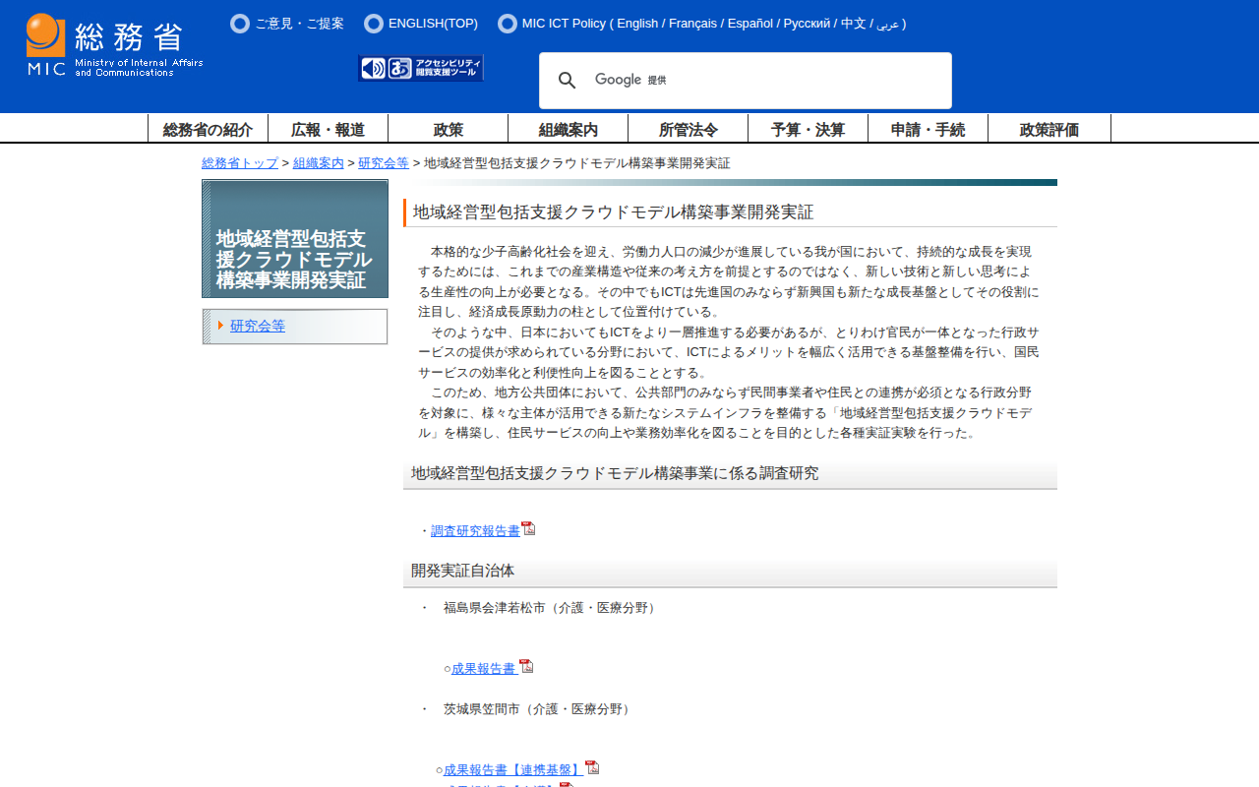Click the accessibility support tool icon
Viewport: 1259px width, 787px height.
(421, 68)
